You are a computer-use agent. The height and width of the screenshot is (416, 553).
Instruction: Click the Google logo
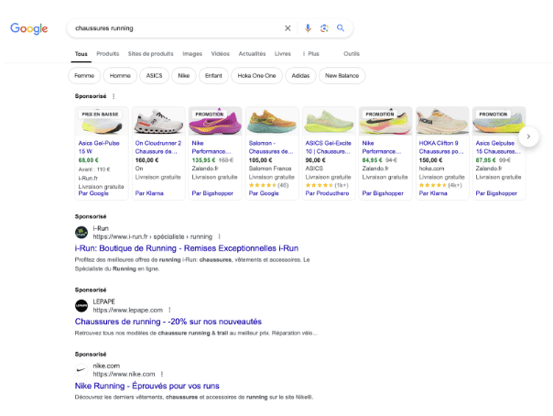click(x=29, y=28)
